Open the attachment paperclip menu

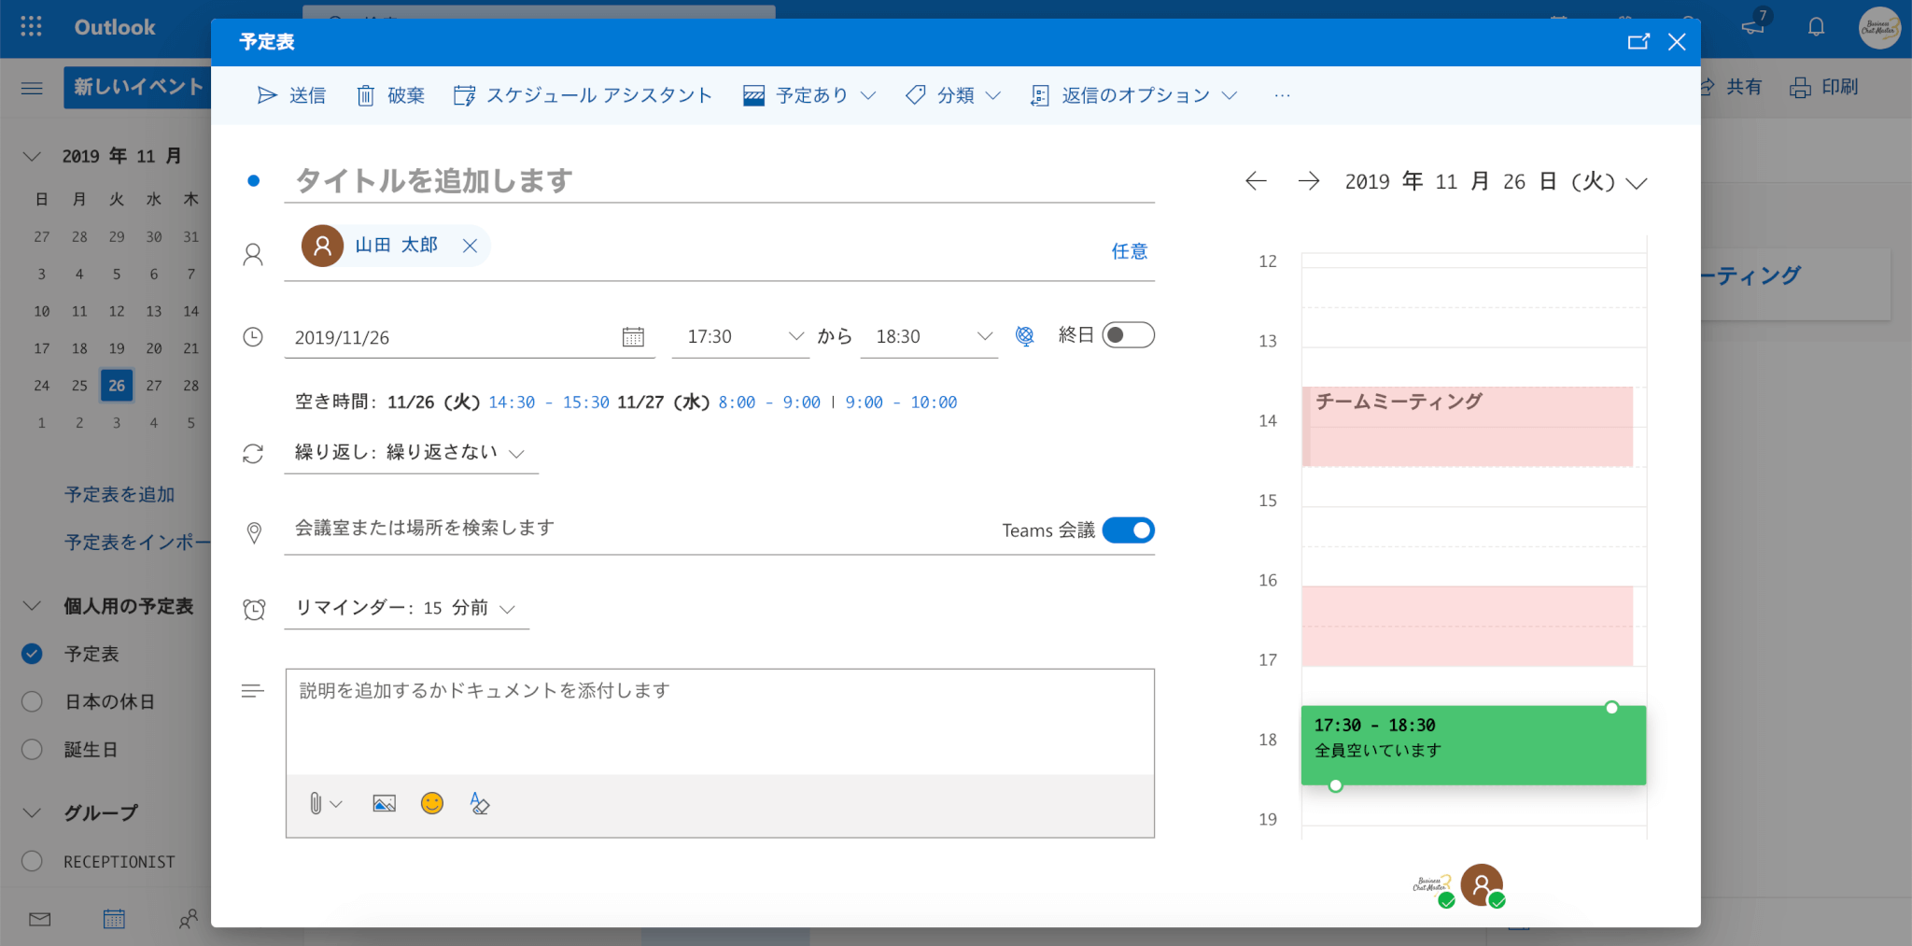click(324, 803)
